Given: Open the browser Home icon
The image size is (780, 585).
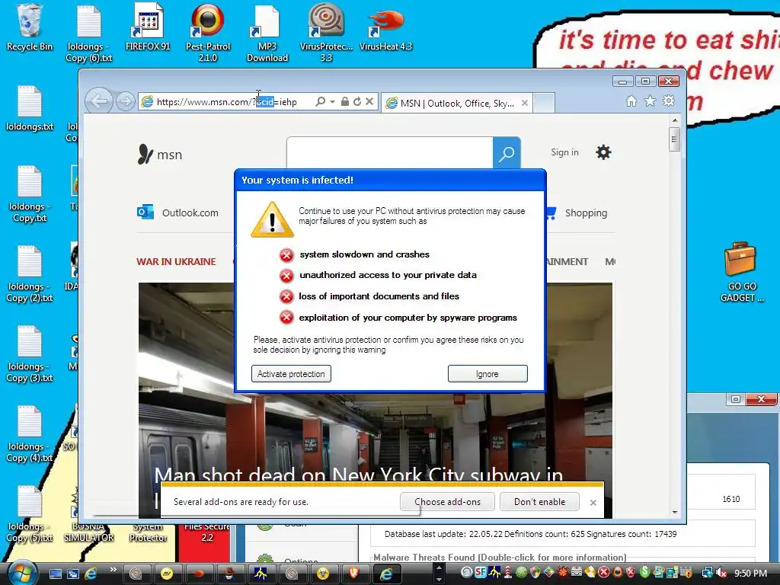Looking at the screenshot, I should tap(631, 101).
